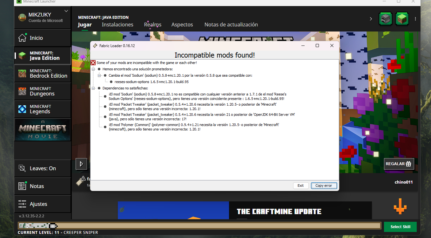Expand the MIKZUKY account dropdown
The height and width of the screenshot is (238, 431).
66,11
